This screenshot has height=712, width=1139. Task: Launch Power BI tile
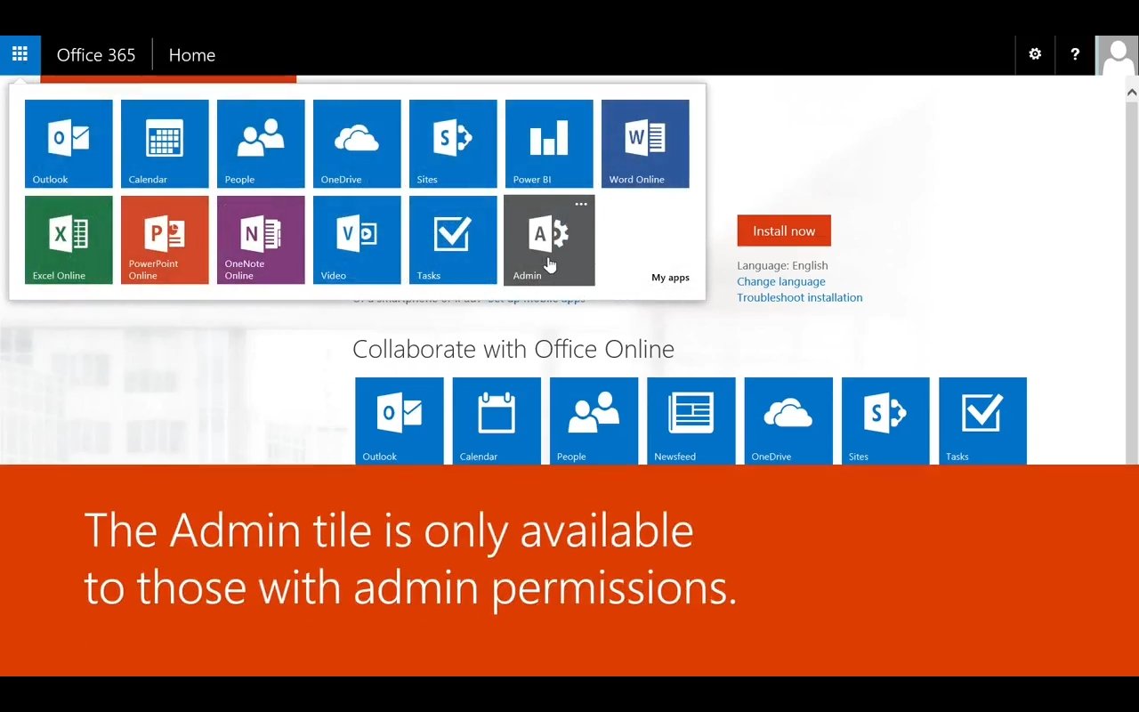pos(549,144)
